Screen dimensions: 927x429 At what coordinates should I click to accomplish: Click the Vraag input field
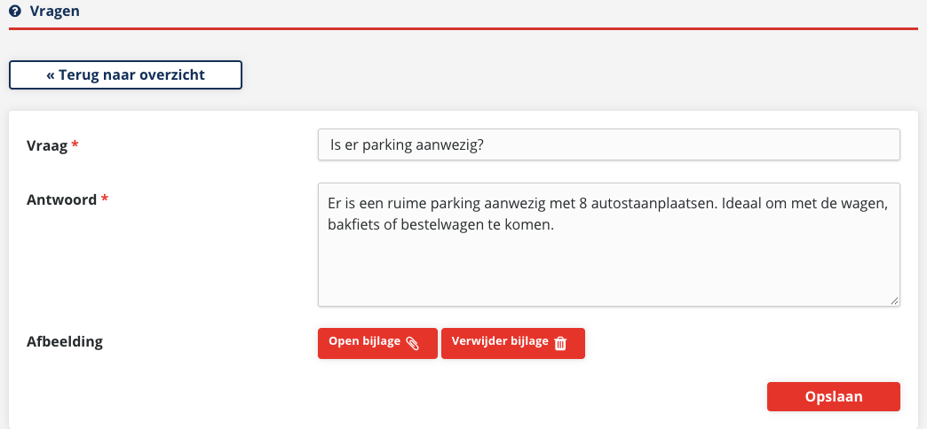(609, 144)
